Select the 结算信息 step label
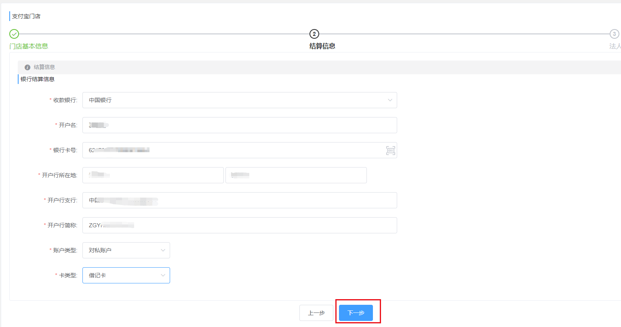This screenshot has height=327, width=621. [322, 46]
